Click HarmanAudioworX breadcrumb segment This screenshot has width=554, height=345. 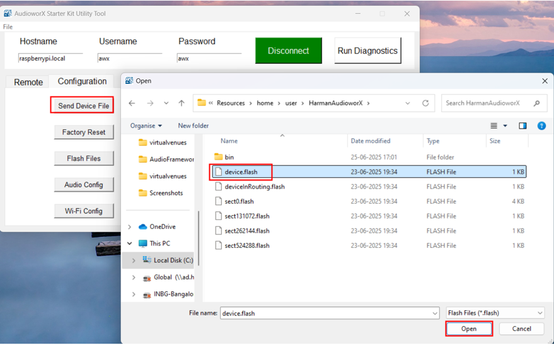(x=336, y=103)
